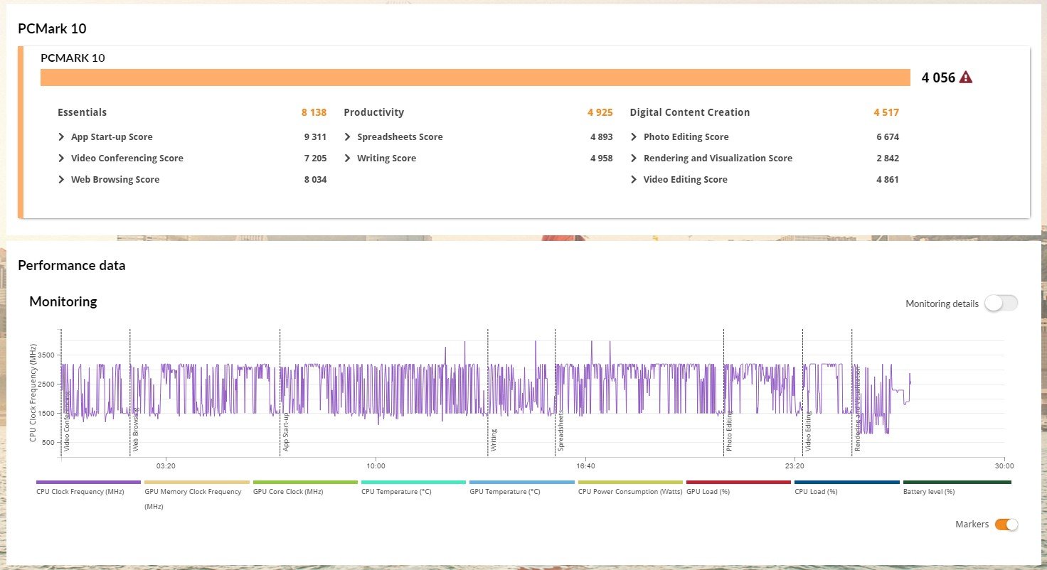
Task: Toggle GPU Load legend series
Action: 738,488
